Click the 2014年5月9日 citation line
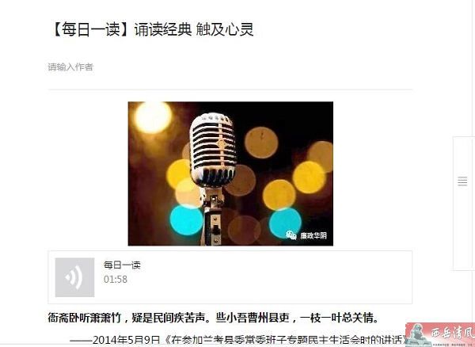 coord(239,340)
